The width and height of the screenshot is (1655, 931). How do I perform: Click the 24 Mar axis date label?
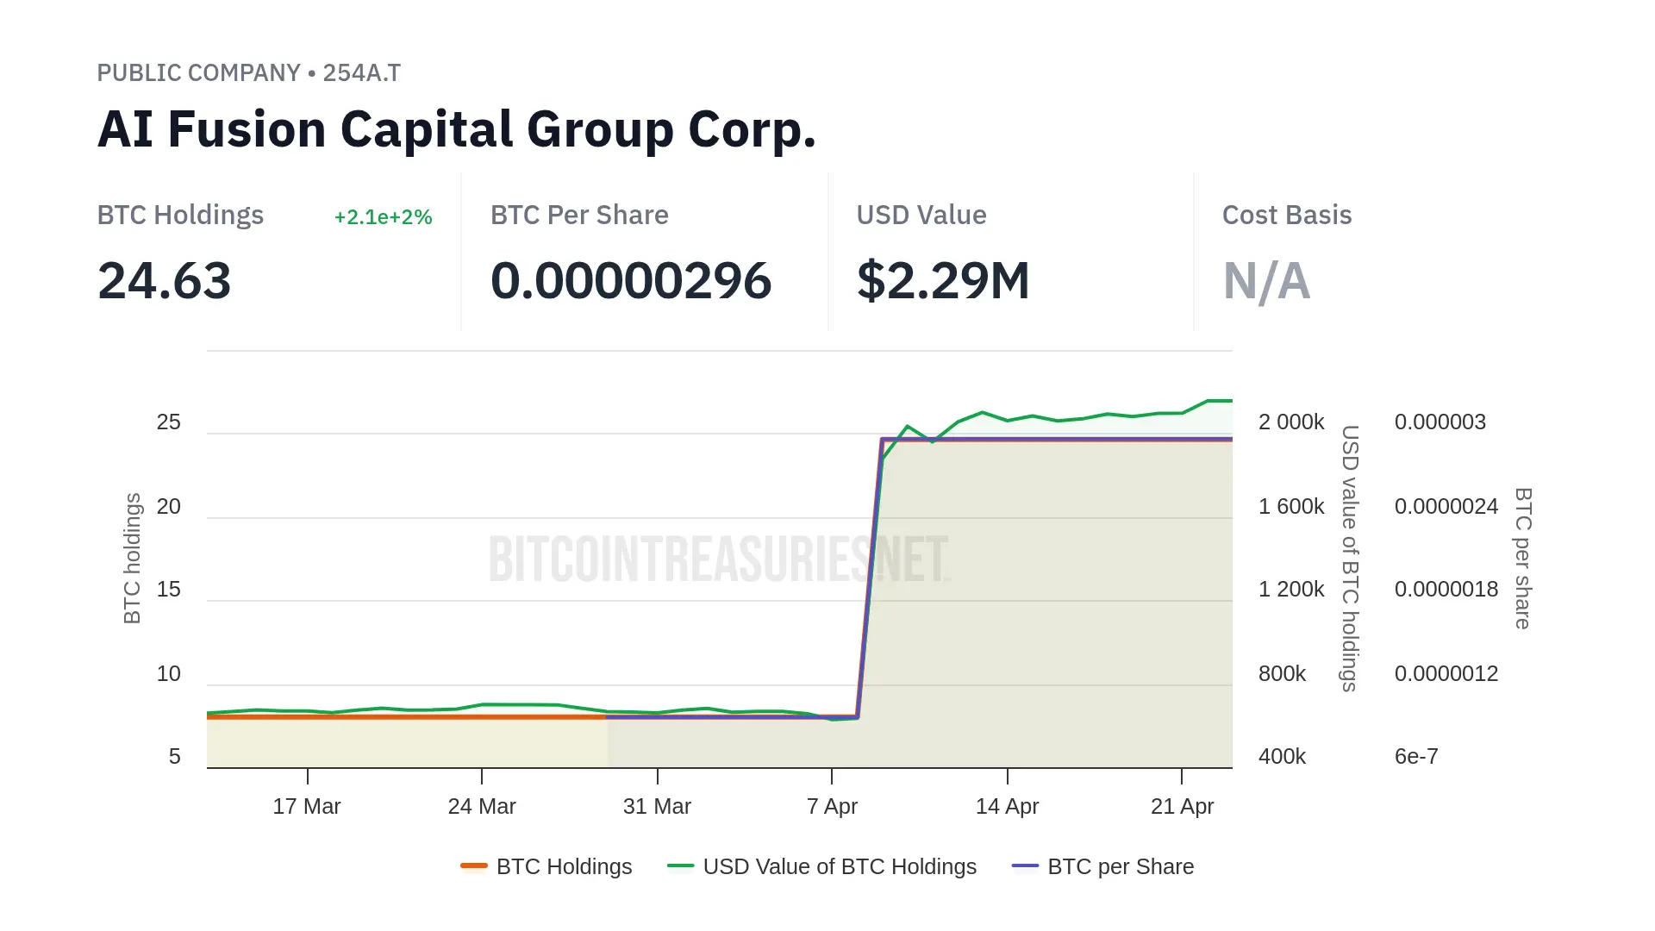point(482,806)
